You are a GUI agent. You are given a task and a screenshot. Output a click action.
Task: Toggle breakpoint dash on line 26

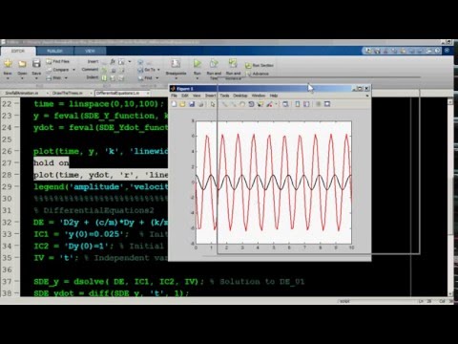[16, 151]
